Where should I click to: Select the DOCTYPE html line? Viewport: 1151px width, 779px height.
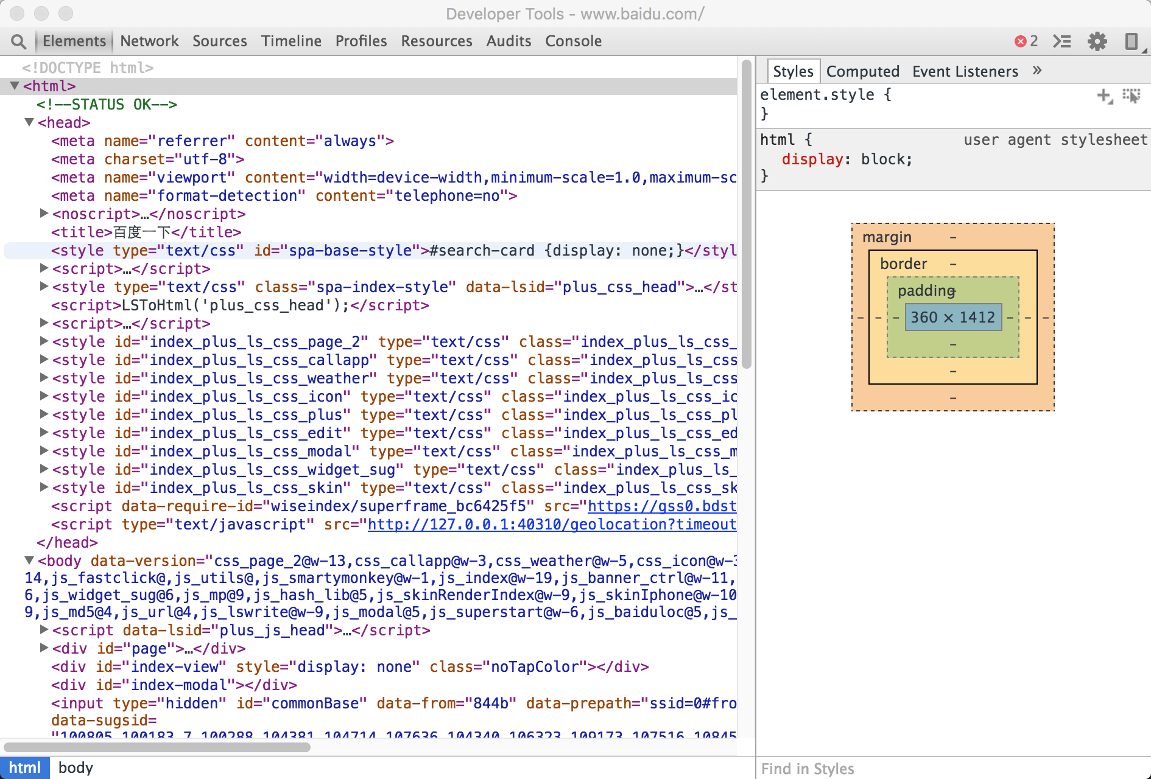pyautogui.click(x=88, y=68)
